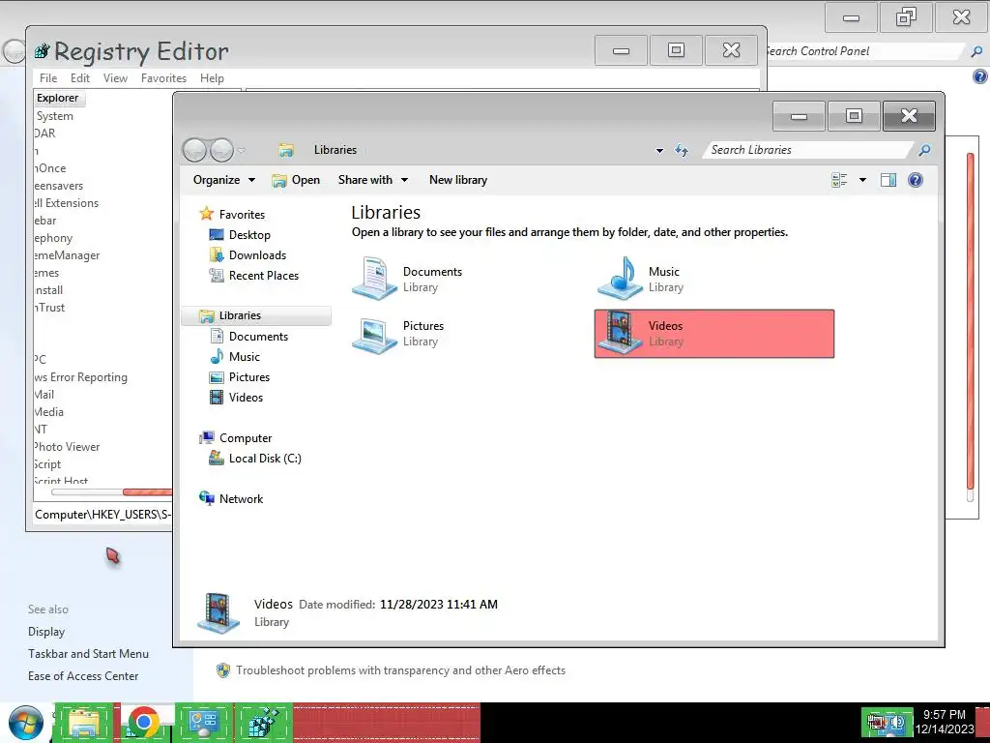The width and height of the screenshot is (990, 743).
Task: Click the Search Libraries field
Action: [x=808, y=150]
